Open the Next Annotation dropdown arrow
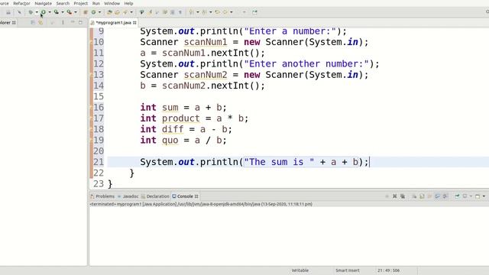The height and width of the screenshot is (275, 489). click(198, 12)
